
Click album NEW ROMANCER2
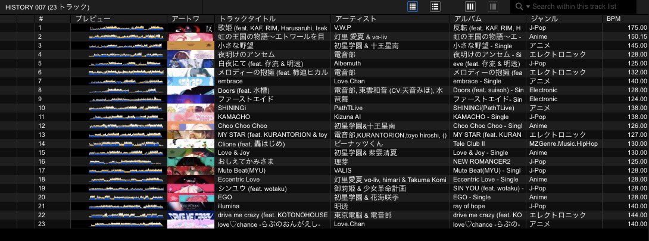click(482, 162)
